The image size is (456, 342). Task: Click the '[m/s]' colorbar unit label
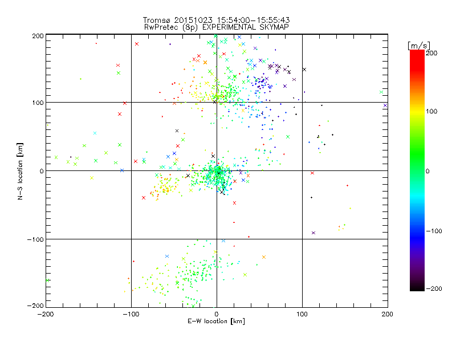419,46
